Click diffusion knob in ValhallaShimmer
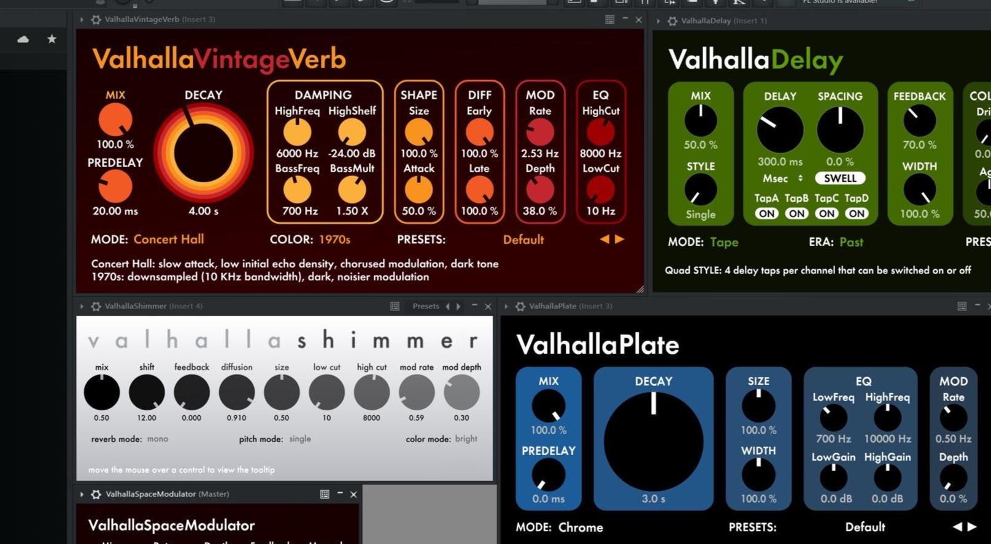991x544 pixels. click(237, 393)
